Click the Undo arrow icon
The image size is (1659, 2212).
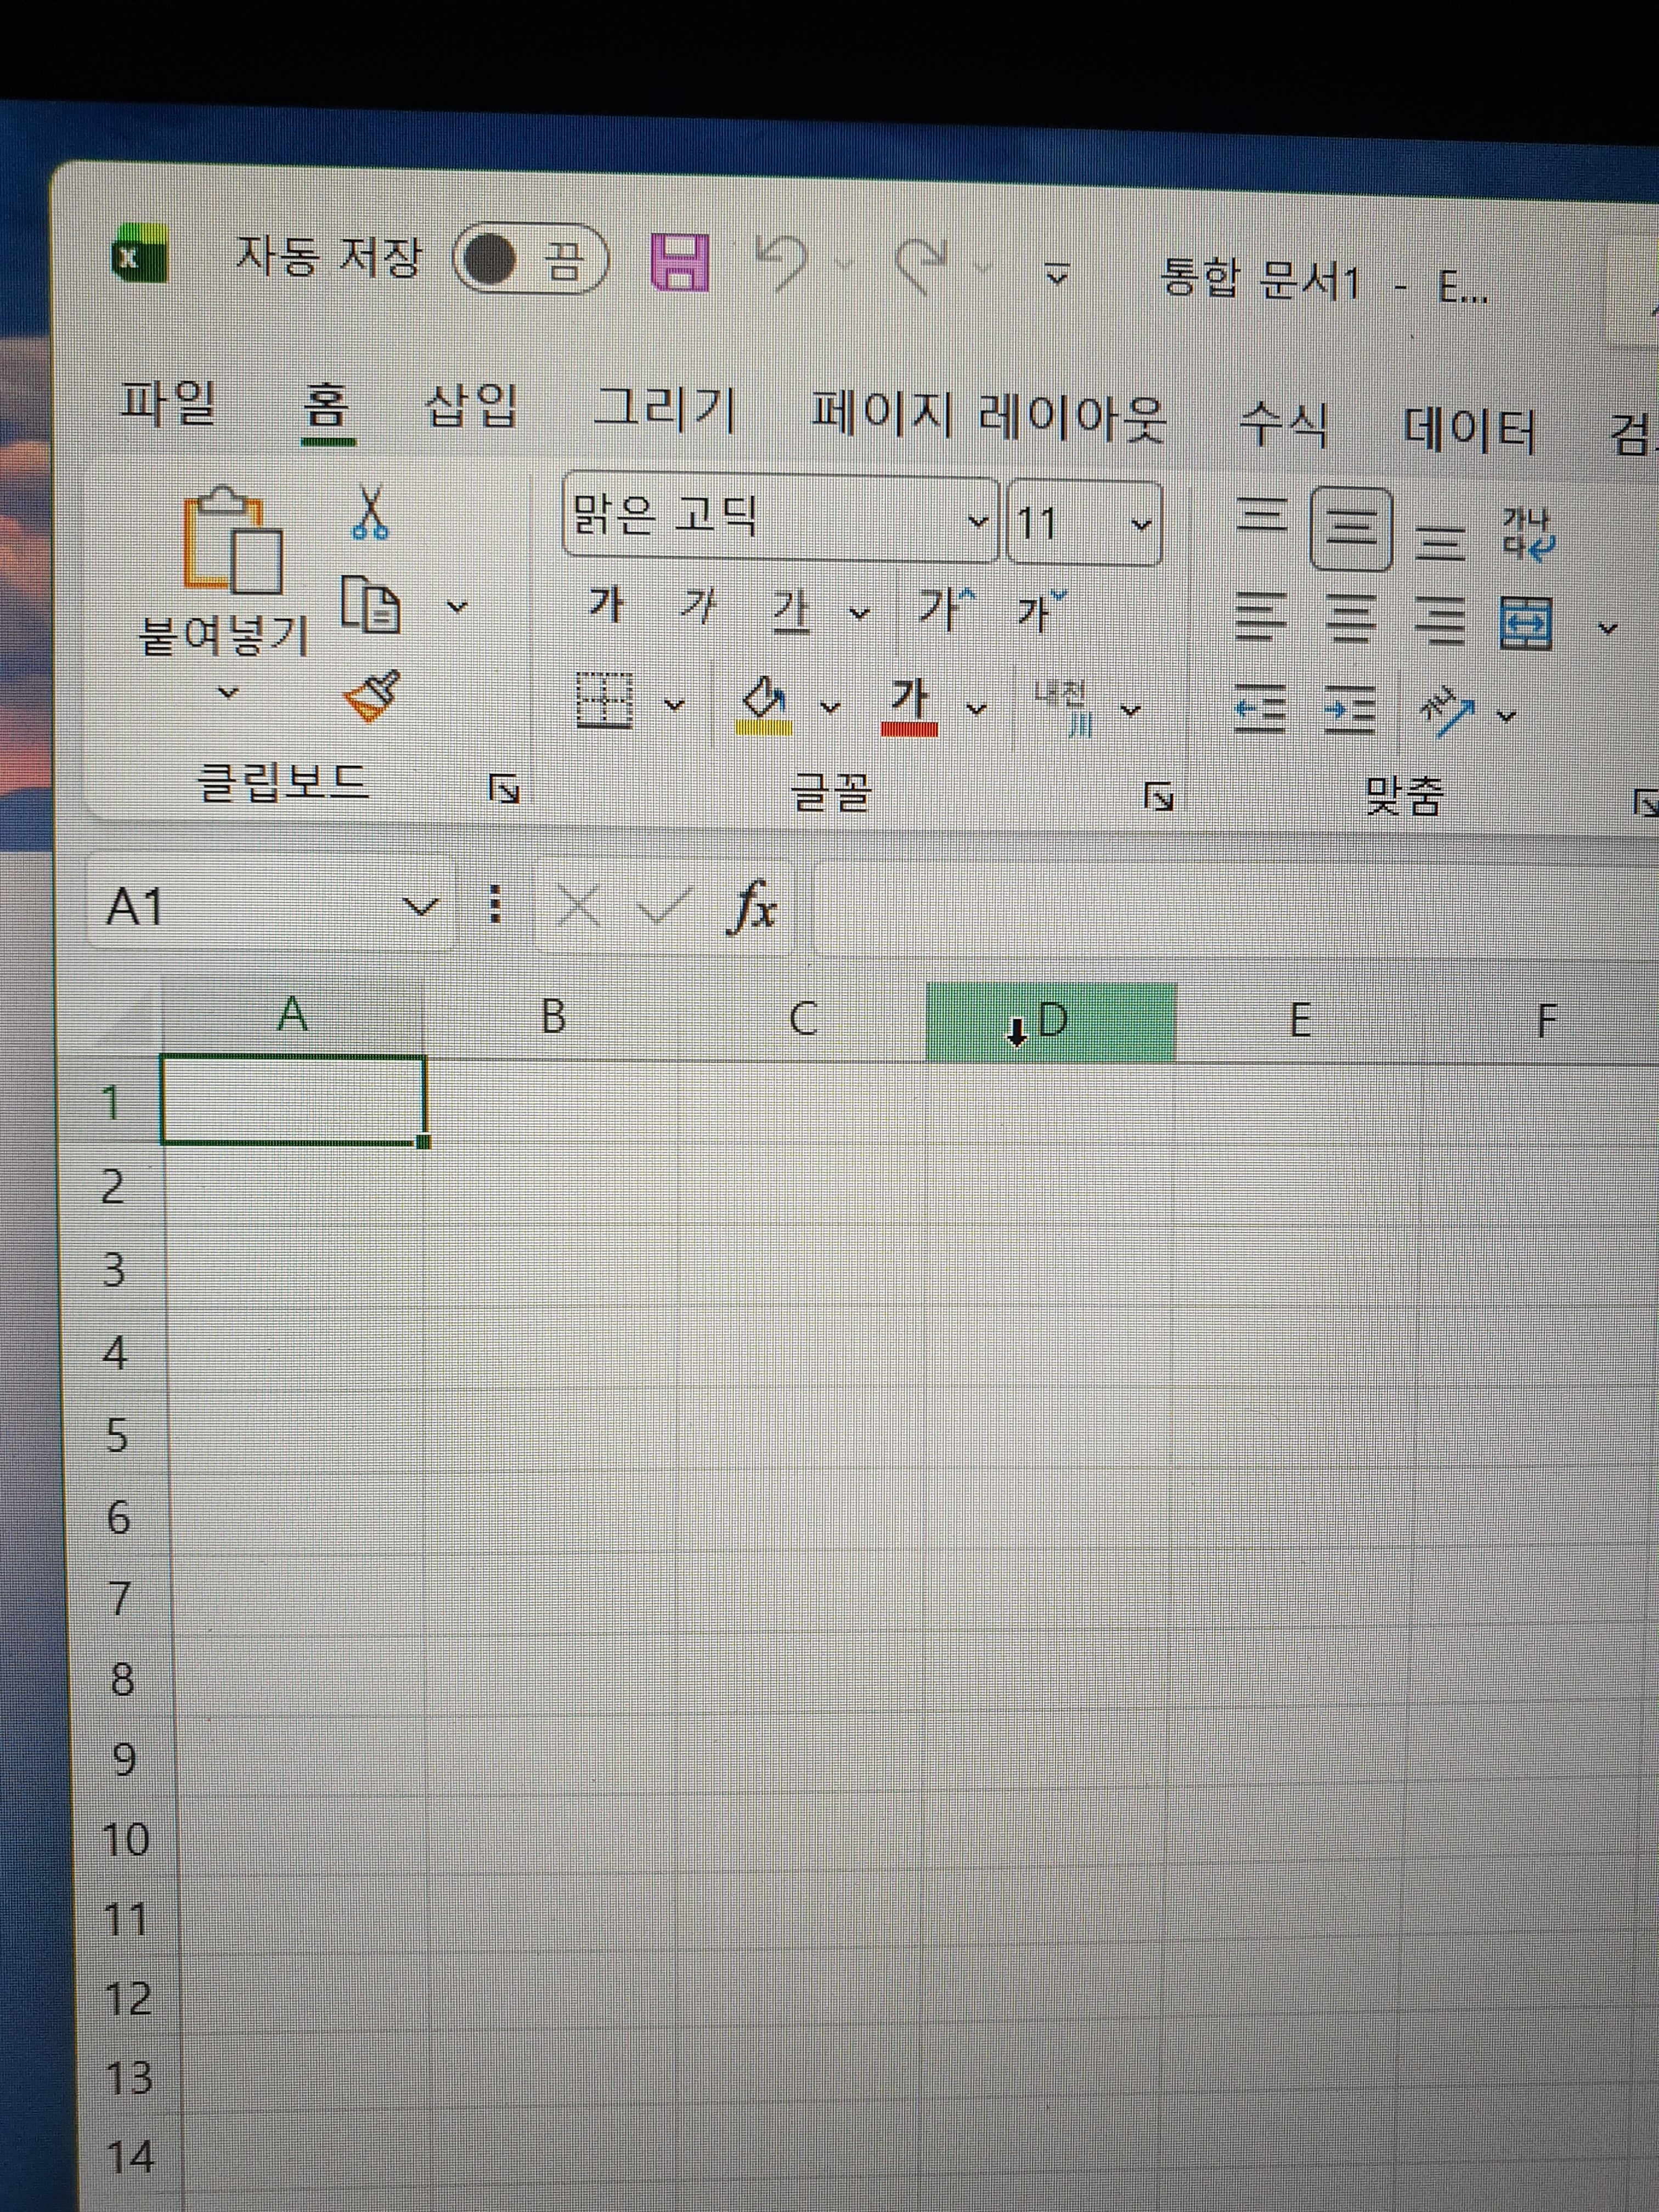point(782,265)
